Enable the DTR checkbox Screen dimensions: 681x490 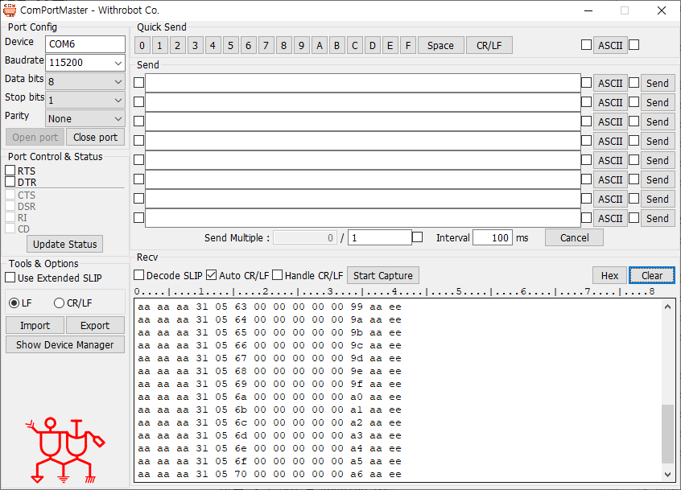coord(10,181)
